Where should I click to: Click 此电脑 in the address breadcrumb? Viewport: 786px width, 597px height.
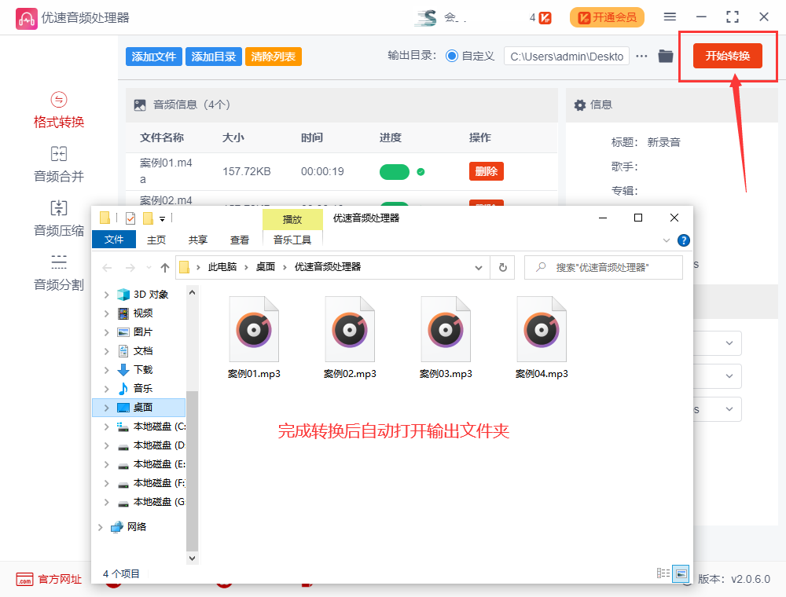[222, 267]
